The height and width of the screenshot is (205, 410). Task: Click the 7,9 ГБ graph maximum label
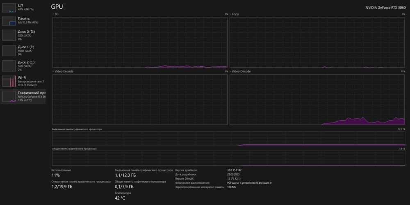tap(402, 149)
